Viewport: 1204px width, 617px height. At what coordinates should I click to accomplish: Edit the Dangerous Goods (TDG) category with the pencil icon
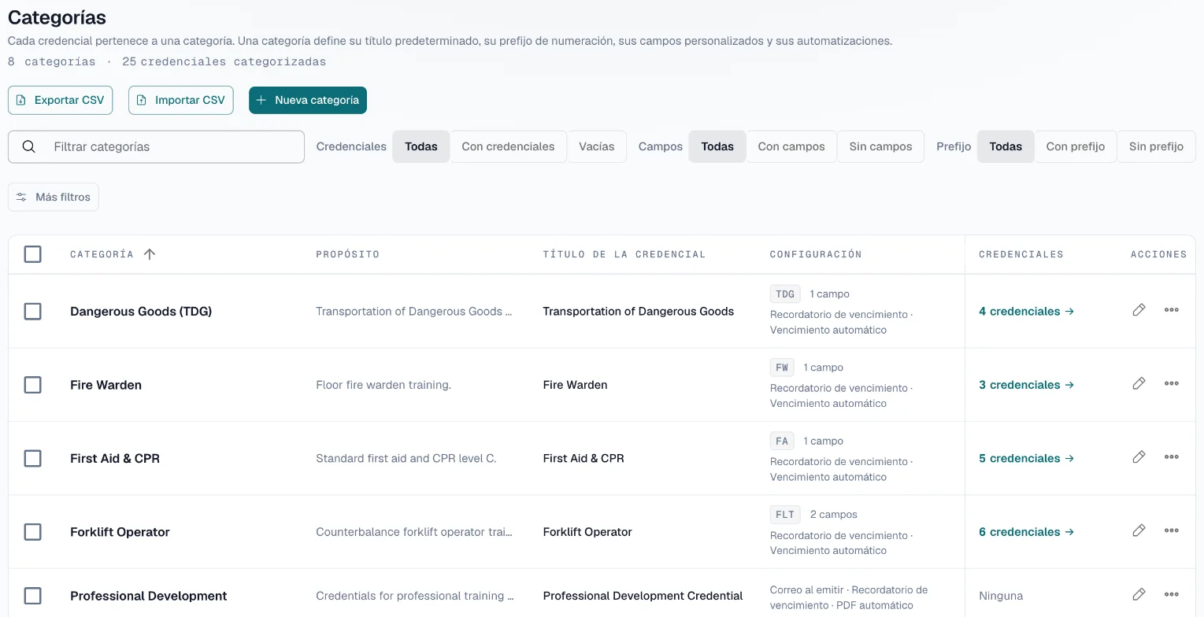[1139, 310]
